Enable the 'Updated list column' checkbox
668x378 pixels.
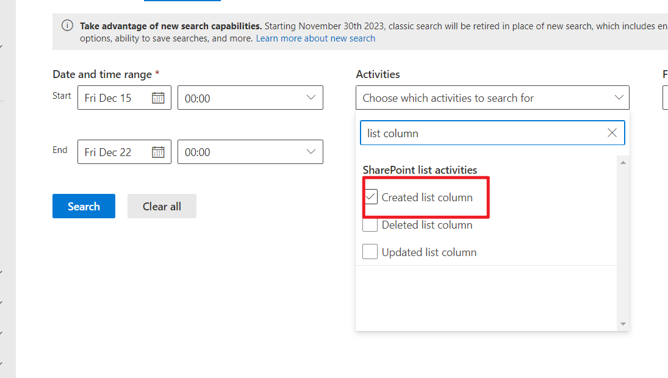[x=370, y=251]
